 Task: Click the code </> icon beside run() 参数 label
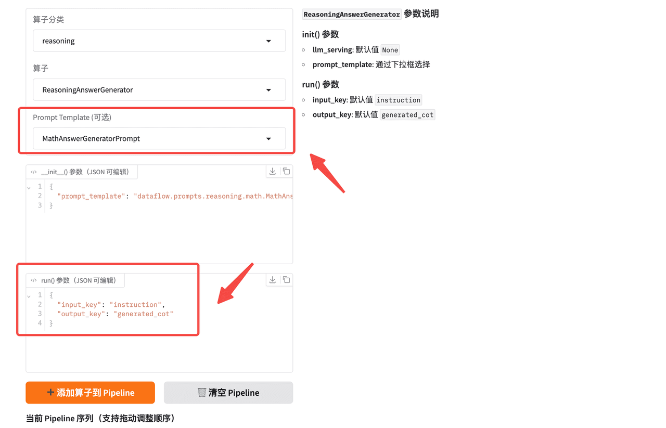point(34,280)
